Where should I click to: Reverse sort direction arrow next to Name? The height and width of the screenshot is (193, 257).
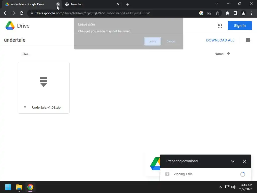click(x=228, y=54)
